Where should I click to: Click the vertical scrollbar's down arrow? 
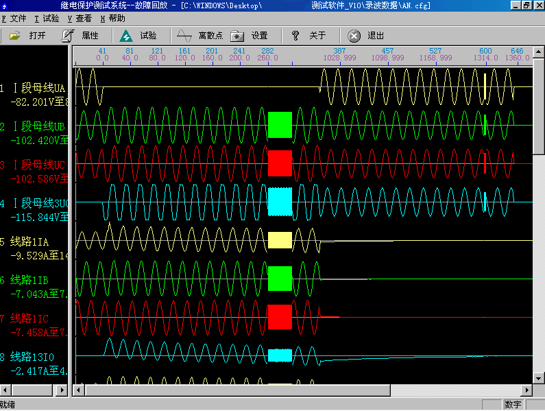click(539, 377)
